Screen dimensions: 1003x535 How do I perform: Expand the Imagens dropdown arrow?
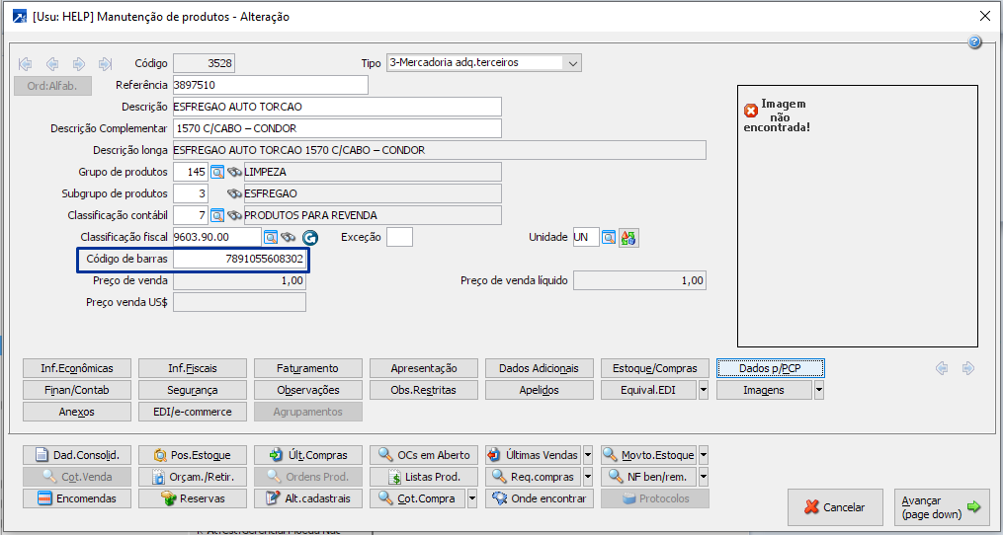pyautogui.click(x=819, y=390)
